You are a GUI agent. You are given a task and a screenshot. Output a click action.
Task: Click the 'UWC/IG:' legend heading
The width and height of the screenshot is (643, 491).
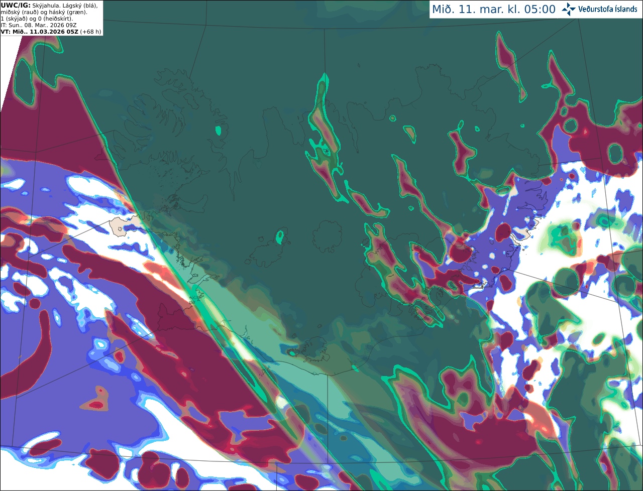pos(16,5)
